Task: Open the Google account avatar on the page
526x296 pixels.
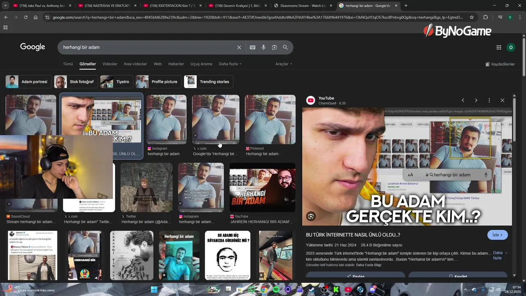Action: click(511, 47)
